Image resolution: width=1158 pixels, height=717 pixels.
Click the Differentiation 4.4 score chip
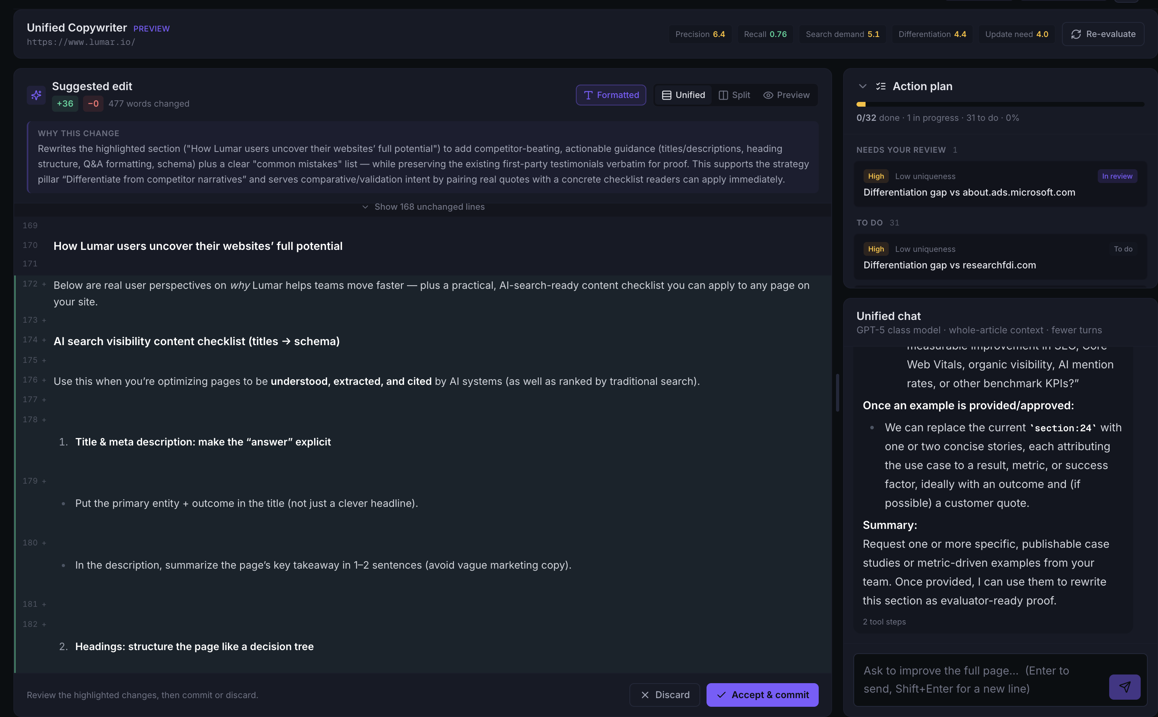tap(932, 34)
